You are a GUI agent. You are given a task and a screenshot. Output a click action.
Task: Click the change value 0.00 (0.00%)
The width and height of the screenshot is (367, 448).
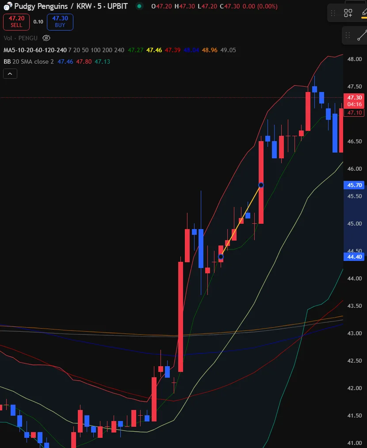click(260, 6)
